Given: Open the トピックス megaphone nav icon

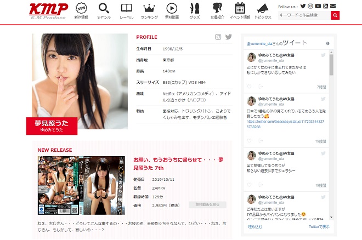Looking at the screenshot, I should (263, 11).
